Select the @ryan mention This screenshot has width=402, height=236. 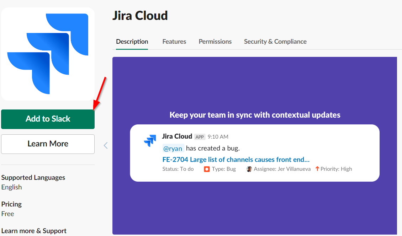point(173,148)
